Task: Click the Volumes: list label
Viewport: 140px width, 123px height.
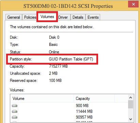Action: [x=17, y=90]
